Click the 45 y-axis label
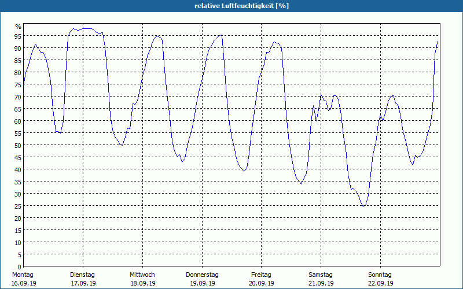 [x=18, y=157]
